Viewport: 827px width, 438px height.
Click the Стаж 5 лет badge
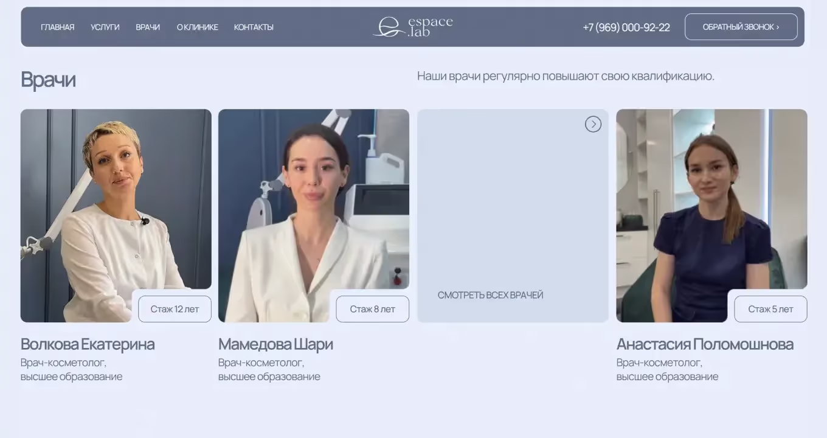pos(770,309)
